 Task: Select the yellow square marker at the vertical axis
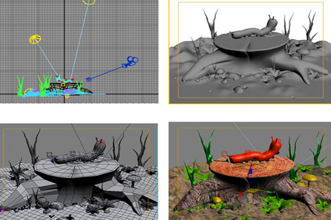coord(63,84)
